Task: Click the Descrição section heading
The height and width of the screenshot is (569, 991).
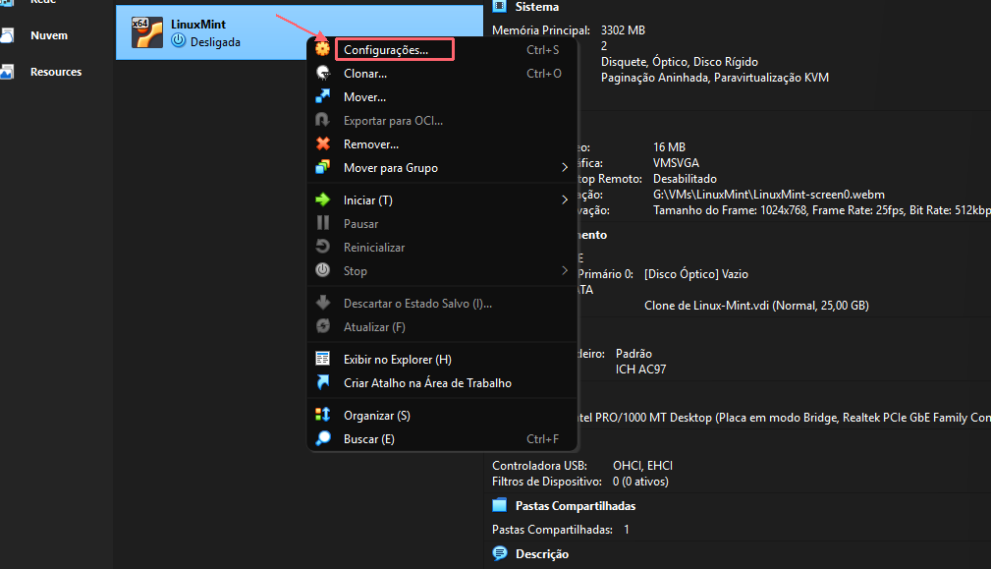Action: tap(541, 554)
